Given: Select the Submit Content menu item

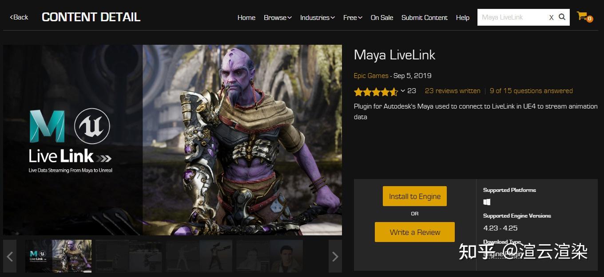Looking at the screenshot, I should click(x=425, y=18).
